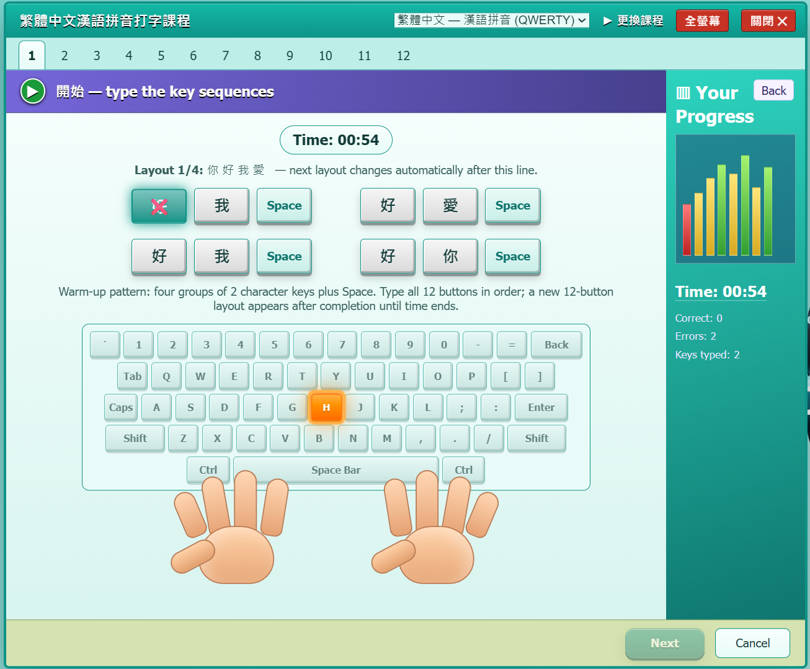Close the course with the 關閉 button
Screen dimensions: 810x669
[x=768, y=20]
